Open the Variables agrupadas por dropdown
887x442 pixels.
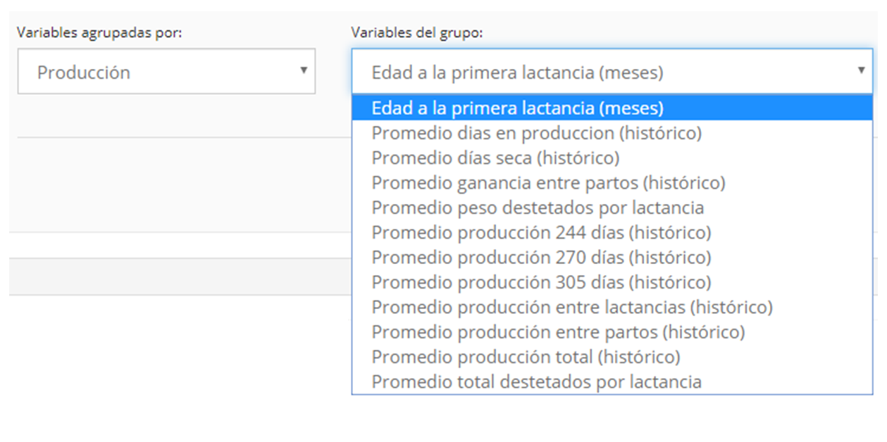[166, 71]
